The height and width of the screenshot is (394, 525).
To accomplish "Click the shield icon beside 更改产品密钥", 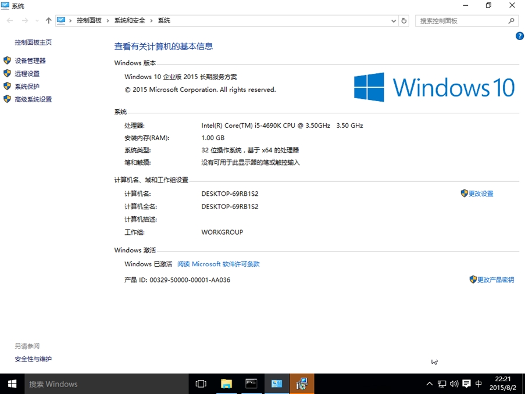I will (473, 280).
